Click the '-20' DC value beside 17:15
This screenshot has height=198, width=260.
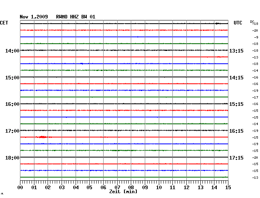coord(255,158)
